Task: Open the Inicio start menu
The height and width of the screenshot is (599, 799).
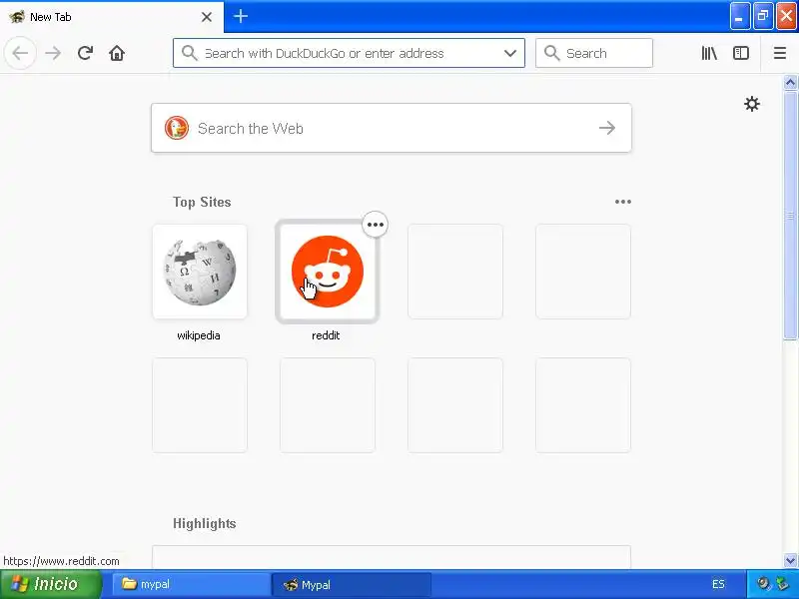Action: [51, 584]
